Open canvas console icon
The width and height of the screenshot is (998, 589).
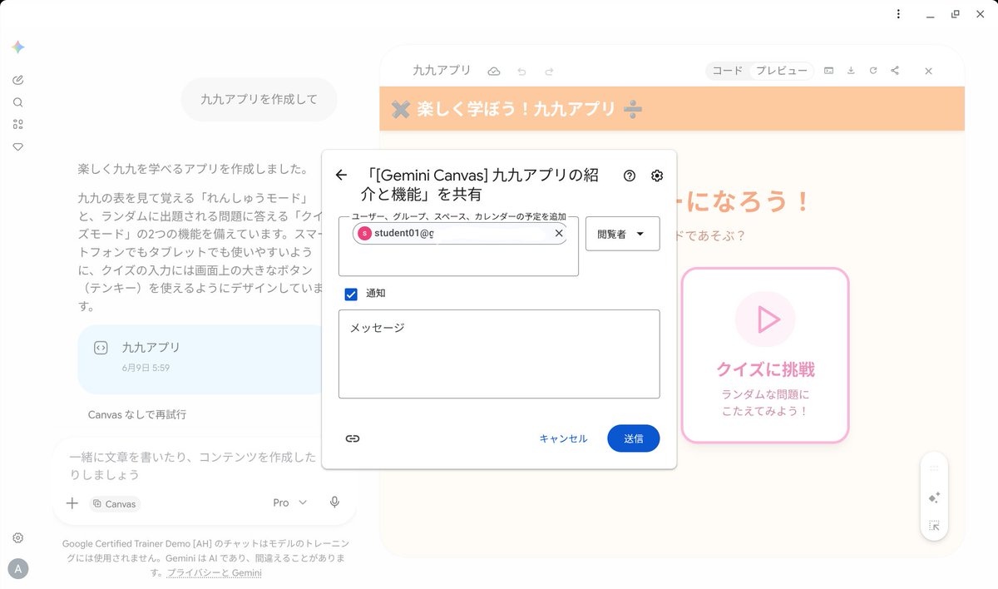829,71
